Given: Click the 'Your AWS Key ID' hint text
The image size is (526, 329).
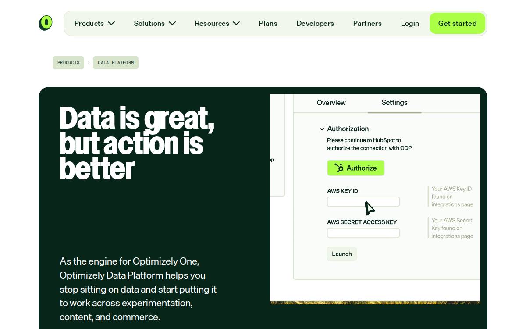Looking at the screenshot, I should pyautogui.click(x=452, y=197).
